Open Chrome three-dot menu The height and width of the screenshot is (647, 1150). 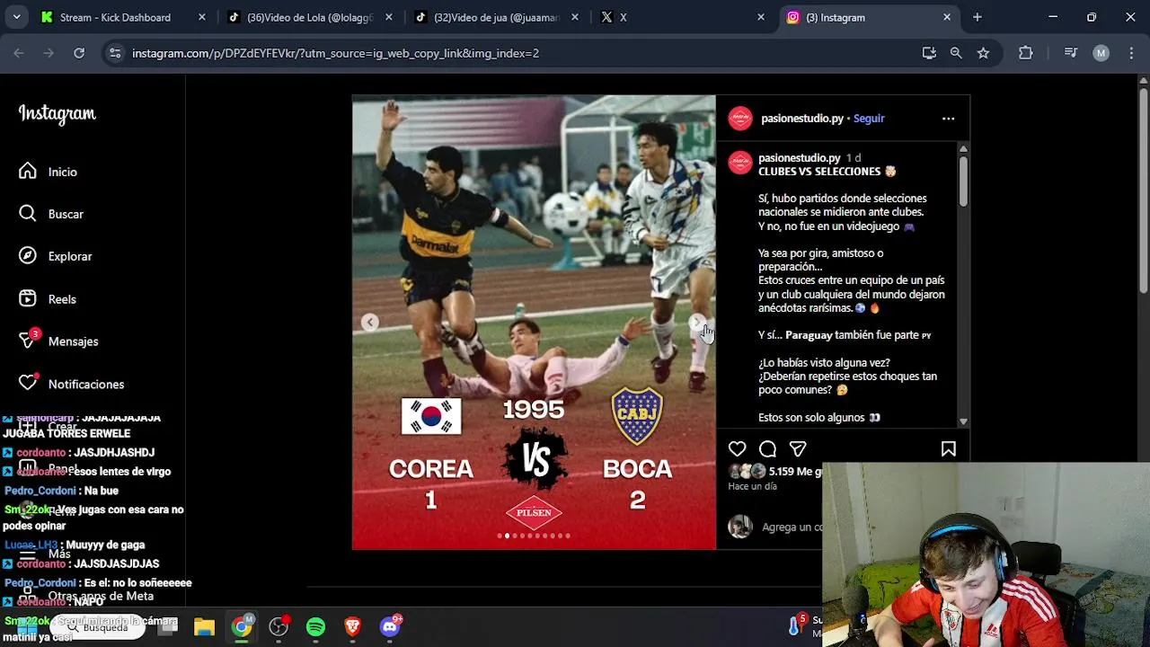tap(1130, 53)
